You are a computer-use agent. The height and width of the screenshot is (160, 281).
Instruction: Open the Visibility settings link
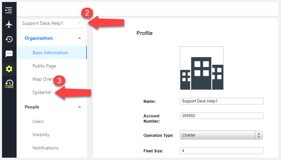pyautogui.click(x=41, y=135)
